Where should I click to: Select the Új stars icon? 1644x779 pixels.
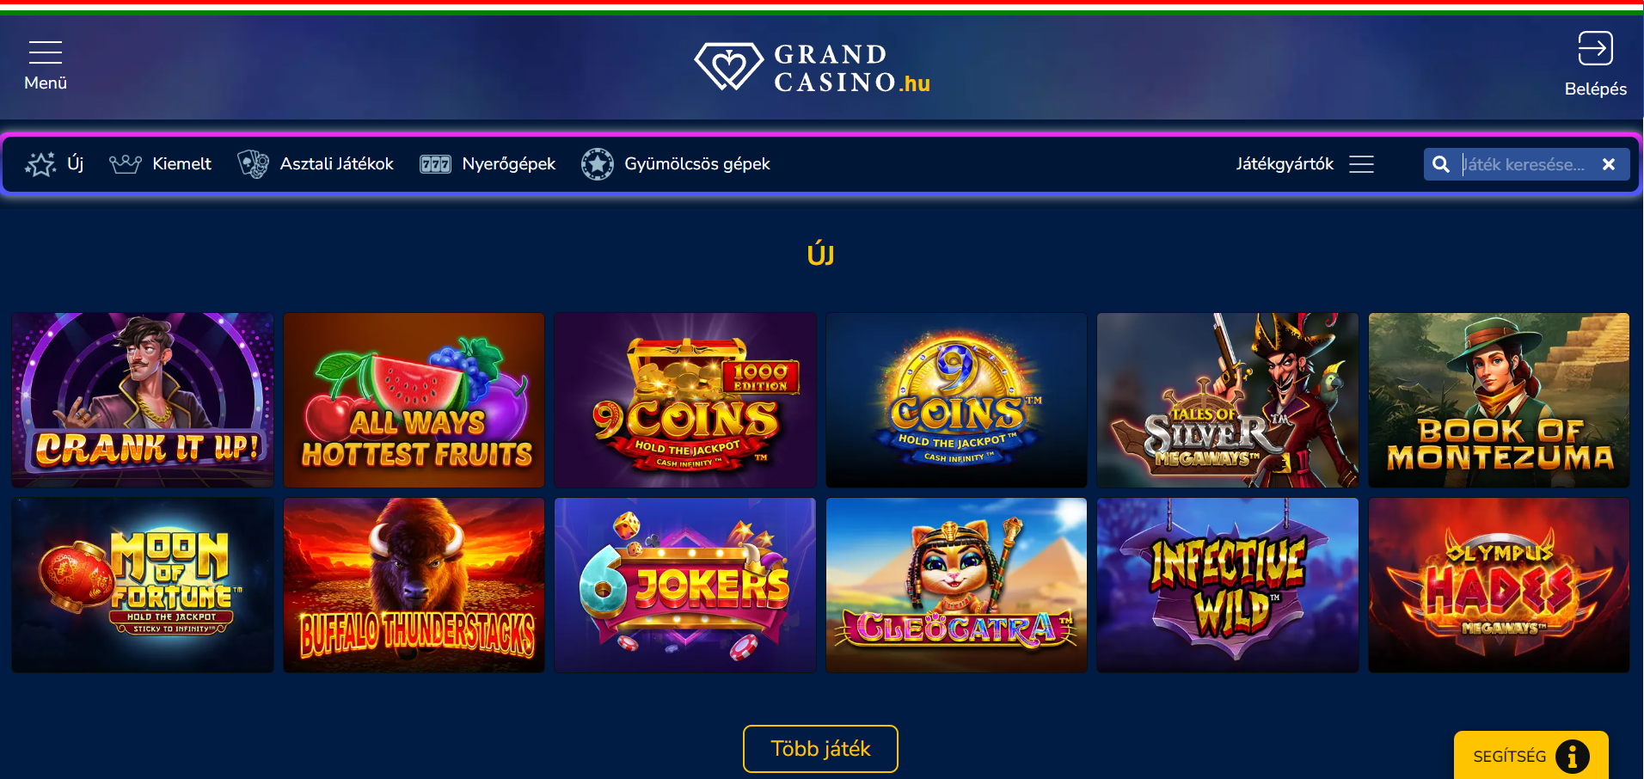(40, 164)
